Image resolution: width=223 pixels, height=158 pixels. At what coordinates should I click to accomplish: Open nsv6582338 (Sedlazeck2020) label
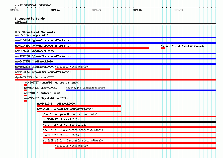coord(35,67)
